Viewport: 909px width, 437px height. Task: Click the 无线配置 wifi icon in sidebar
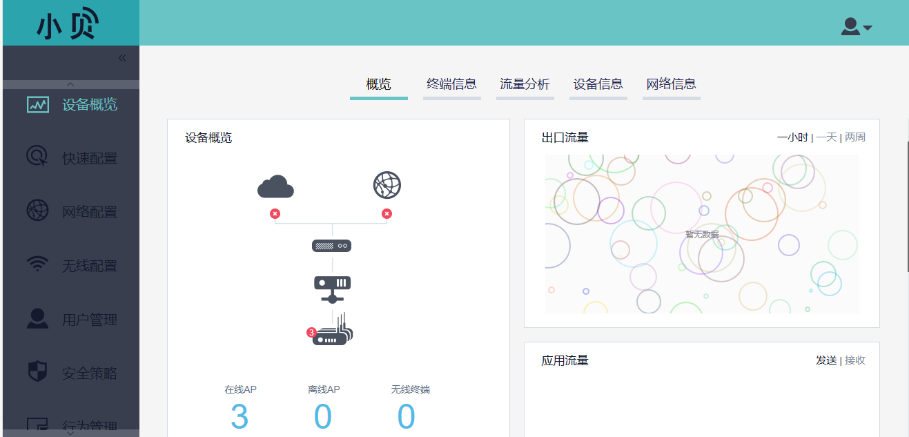(37, 264)
